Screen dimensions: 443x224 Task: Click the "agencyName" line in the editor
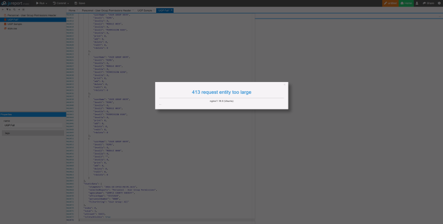click(x=111, y=193)
